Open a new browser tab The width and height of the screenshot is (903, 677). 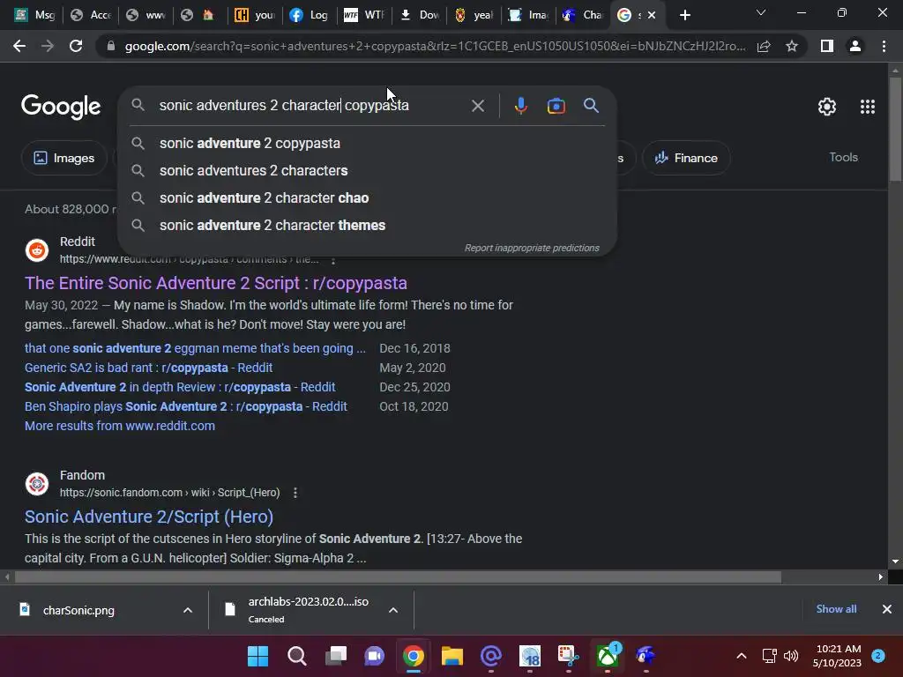[684, 15]
